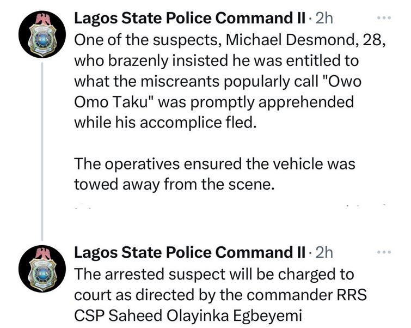Click the name "CSP Saheed Olayinka Egbeyemi"
The height and width of the screenshot is (328, 411).
point(190,314)
